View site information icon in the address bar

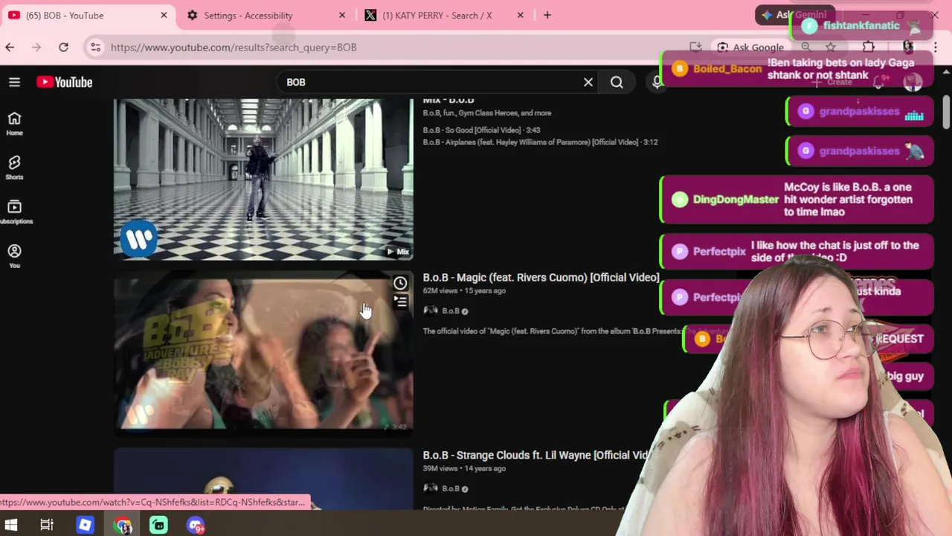pyautogui.click(x=95, y=47)
